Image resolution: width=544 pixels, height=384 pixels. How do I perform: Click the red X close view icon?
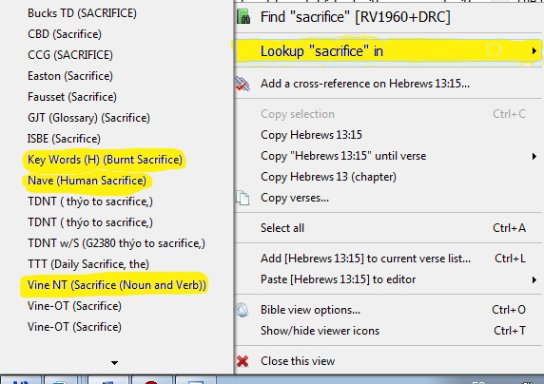coord(243,361)
